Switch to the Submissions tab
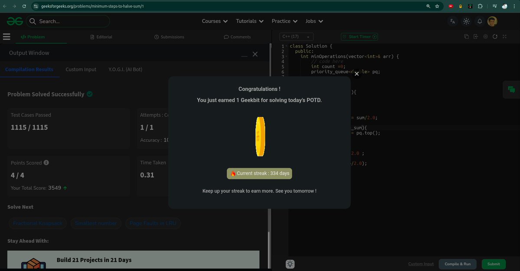 (x=169, y=37)
